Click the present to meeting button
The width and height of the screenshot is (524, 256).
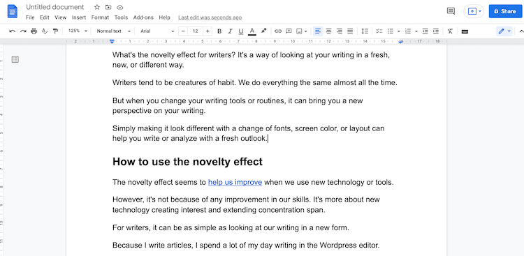pyautogui.click(x=474, y=11)
